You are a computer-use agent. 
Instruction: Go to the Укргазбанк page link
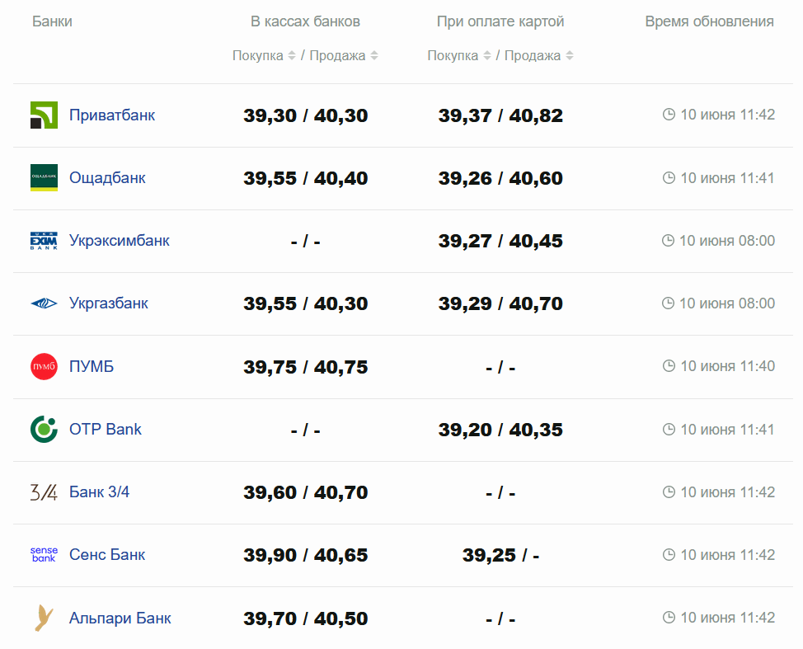pos(109,303)
